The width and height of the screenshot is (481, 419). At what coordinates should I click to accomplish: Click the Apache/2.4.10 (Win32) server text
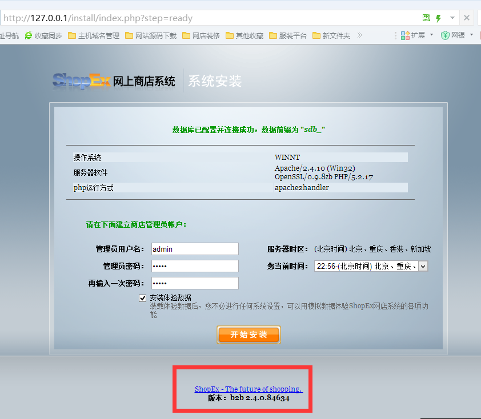pos(315,168)
